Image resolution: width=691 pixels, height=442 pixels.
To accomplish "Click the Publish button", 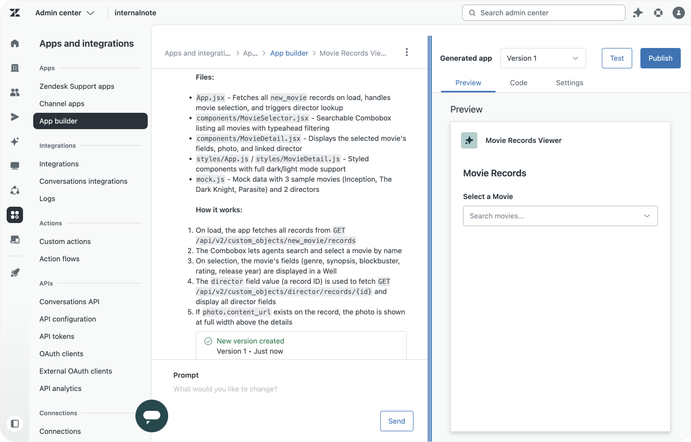I will tap(660, 58).
